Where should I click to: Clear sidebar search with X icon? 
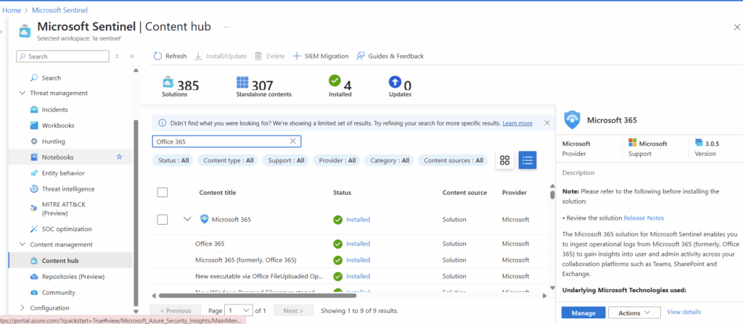[x=117, y=56]
